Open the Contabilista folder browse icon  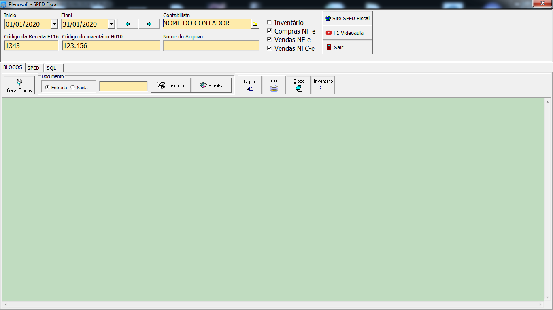tap(255, 24)
